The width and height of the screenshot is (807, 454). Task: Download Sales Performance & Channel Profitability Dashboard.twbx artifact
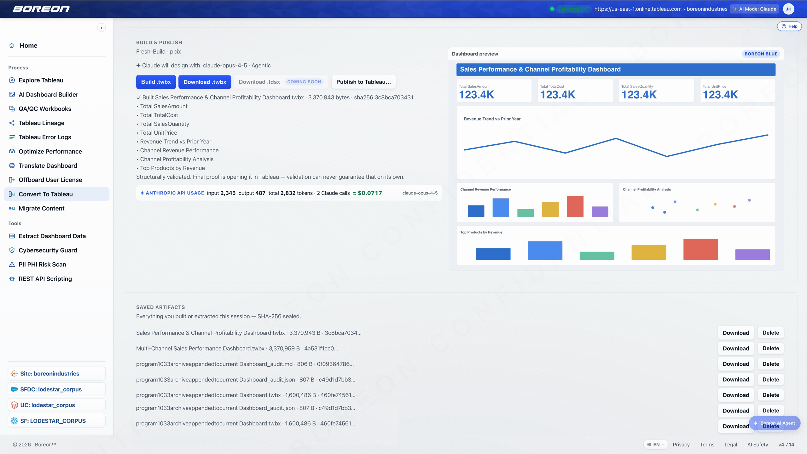click(x=736, y=333)
